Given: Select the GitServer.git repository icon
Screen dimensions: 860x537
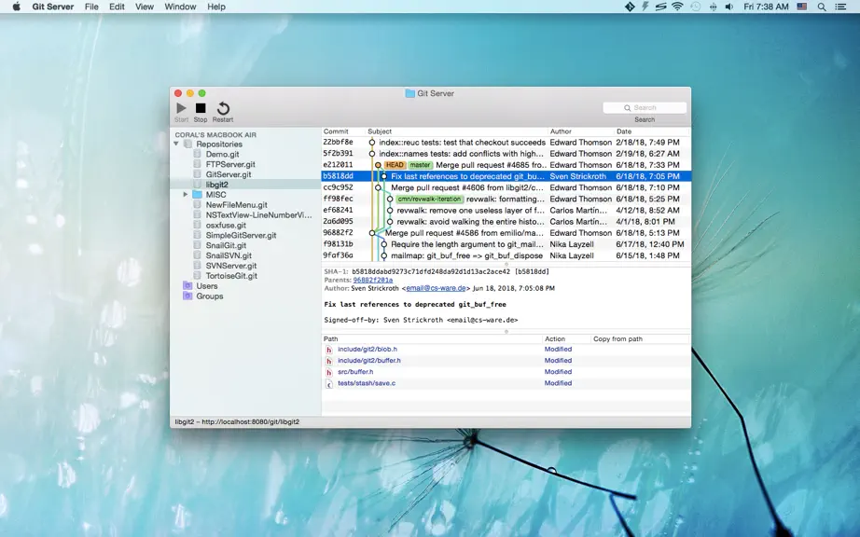Looking at the screenshot, I should pyautogui.click(x=198, y=174).
